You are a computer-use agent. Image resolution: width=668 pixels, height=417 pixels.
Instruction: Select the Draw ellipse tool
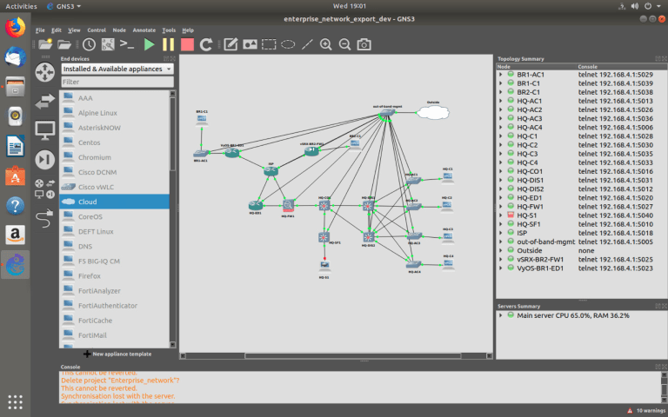(288, 44)
